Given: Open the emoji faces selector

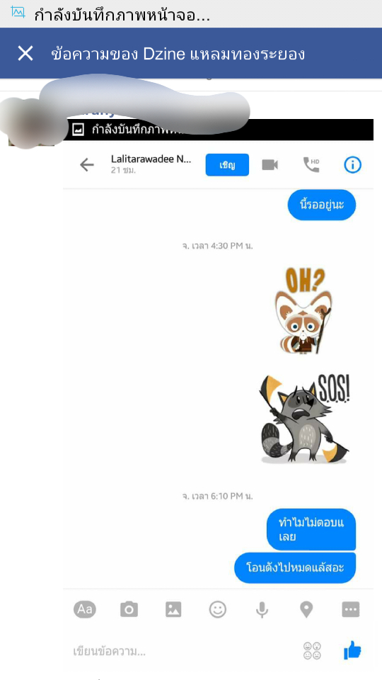Looking at the screenshot, I should point(312,651).
